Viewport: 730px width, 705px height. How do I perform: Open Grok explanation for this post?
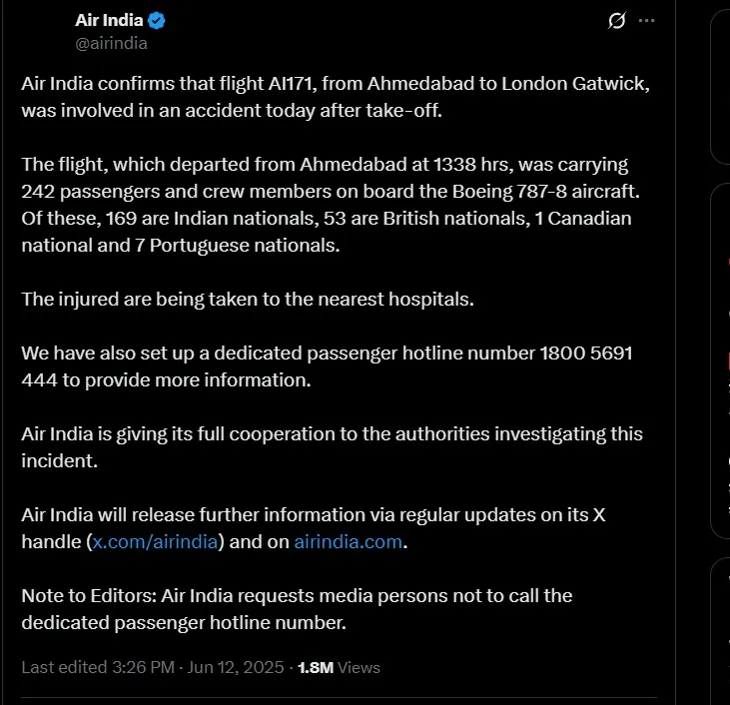[x=617, y=20]
